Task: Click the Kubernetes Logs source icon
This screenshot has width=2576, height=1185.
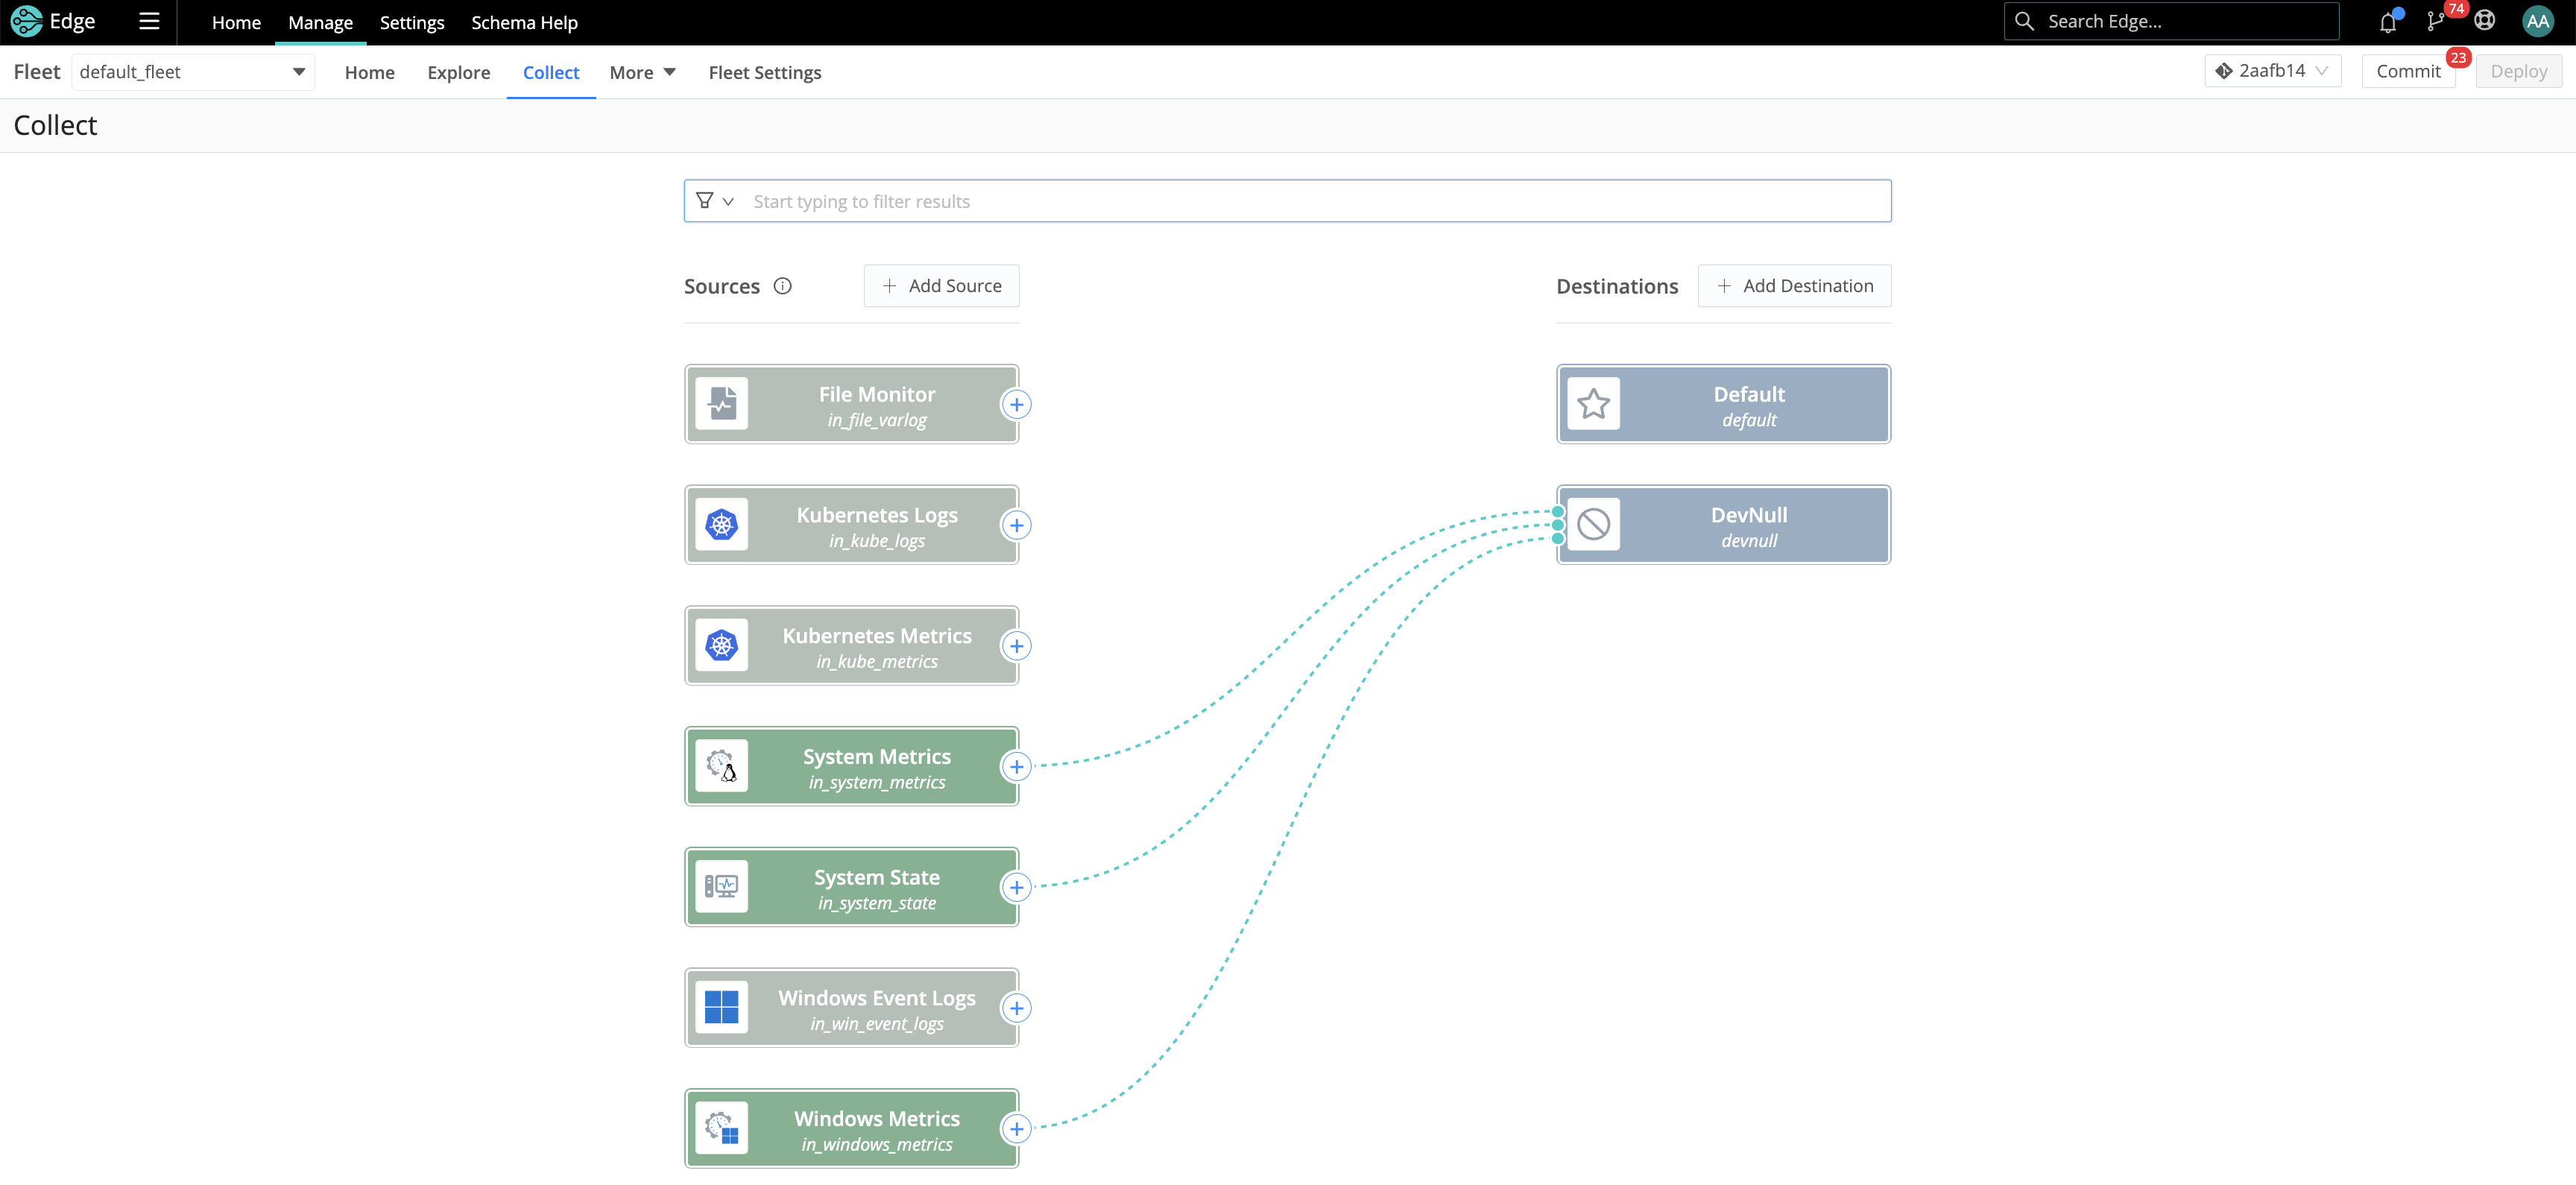Action: click(x=723, y=524)
